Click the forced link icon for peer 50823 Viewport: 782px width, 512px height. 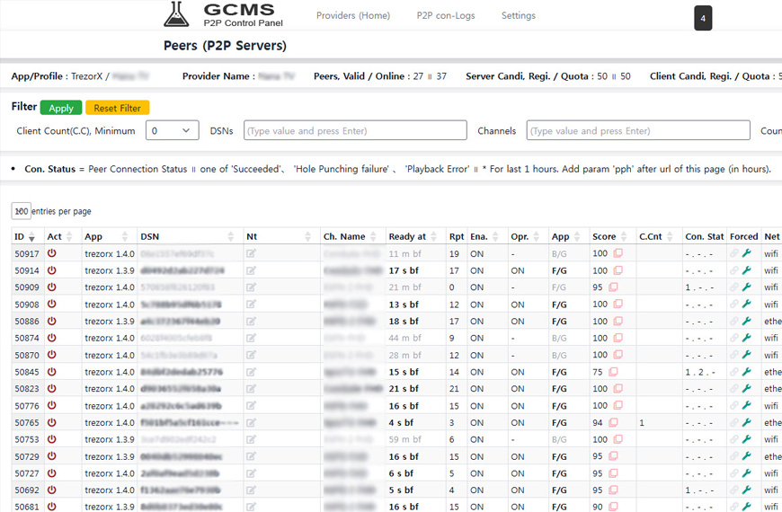(x=734, y=389)
